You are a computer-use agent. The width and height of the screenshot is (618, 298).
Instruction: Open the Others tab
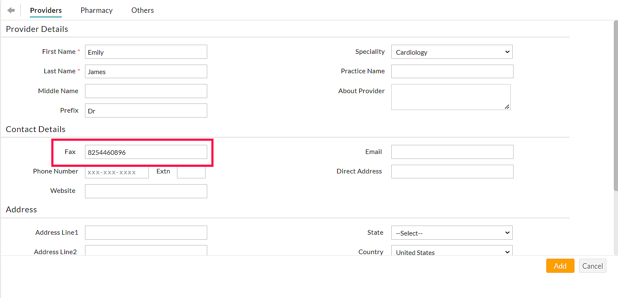143,10
